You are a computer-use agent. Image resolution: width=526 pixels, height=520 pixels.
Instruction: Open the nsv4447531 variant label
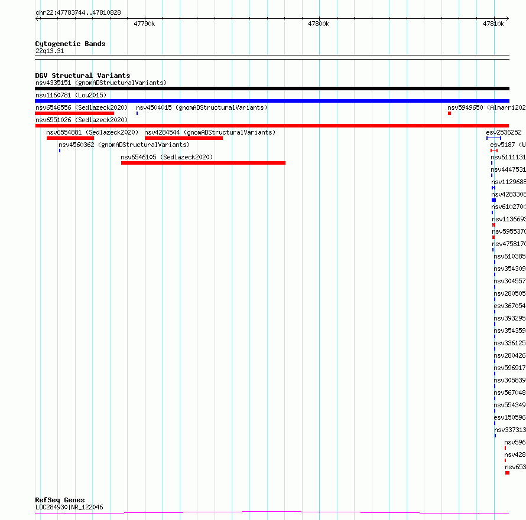click(x=508, y=169)
